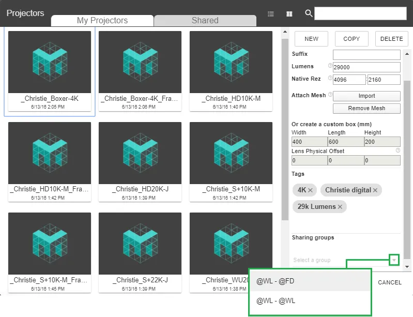Click the Lumens input field
The image size is (413, 317).
coord(366,67)
